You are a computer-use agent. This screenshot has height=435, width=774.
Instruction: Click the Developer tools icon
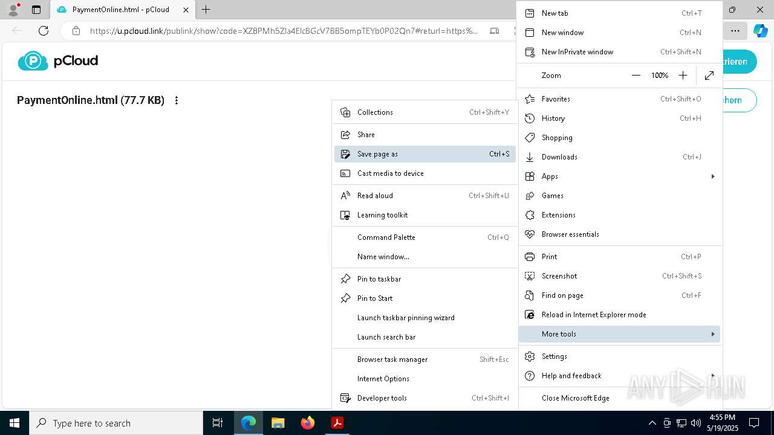click(345, 398)
